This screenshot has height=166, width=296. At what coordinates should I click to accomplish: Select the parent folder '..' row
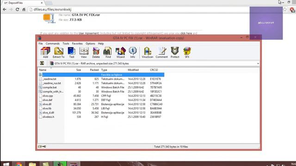coord(101,75)
